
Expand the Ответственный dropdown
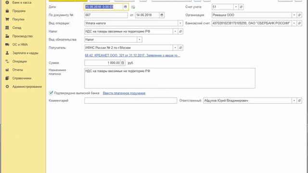tap(294, 100)
